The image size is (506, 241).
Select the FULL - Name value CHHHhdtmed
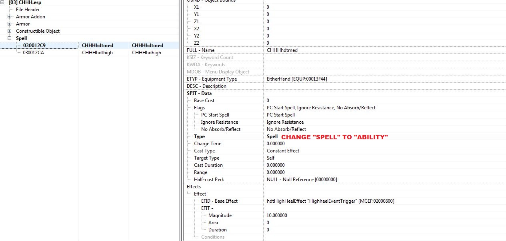[282, 50]
